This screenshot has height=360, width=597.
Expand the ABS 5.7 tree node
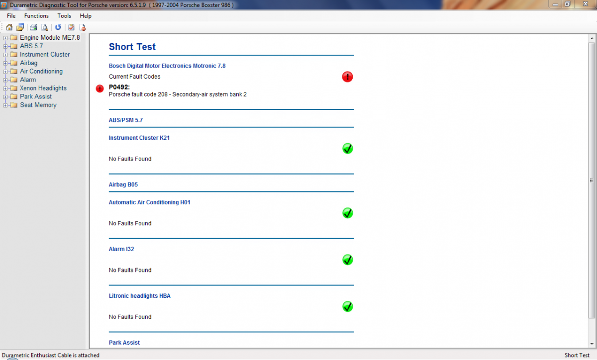click(5, 46)
